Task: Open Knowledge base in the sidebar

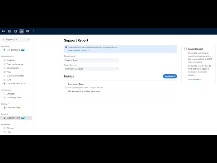Action: (x=14, y=98)
